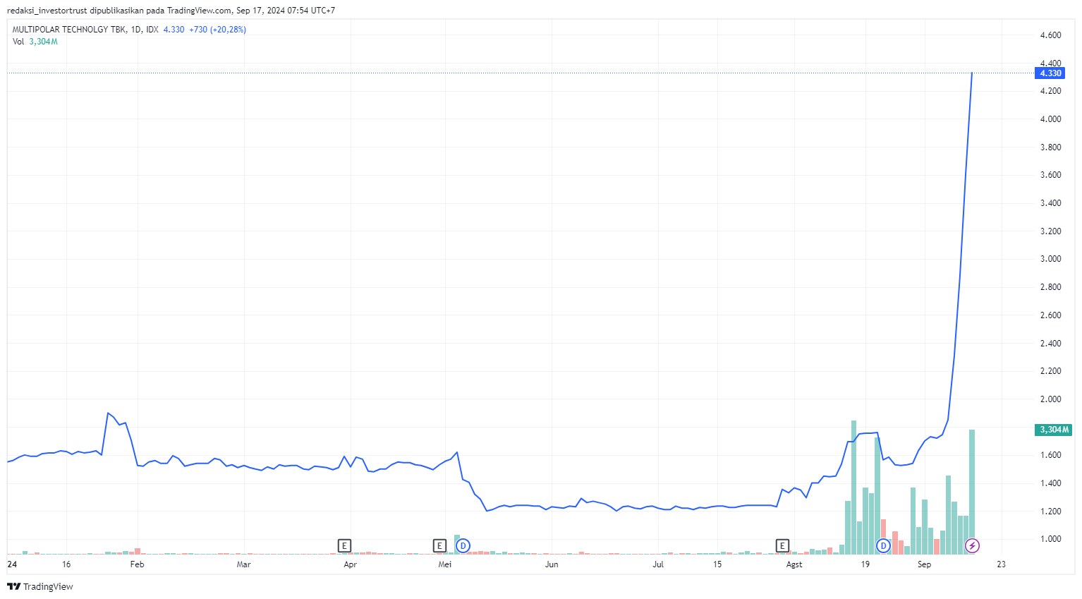Click the 1.000 price axis label
This screenshot has width=1082, height=599.
(1050, 539)
